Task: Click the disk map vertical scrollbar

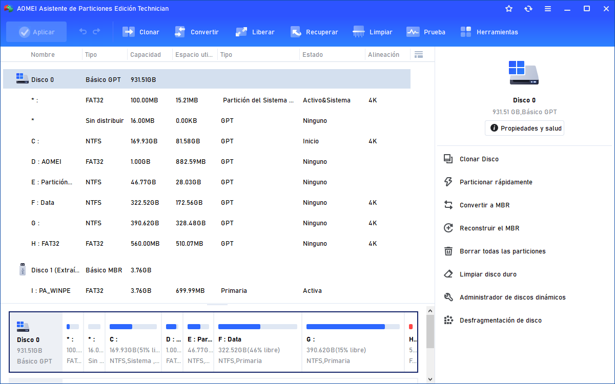Action: (430, 332)
